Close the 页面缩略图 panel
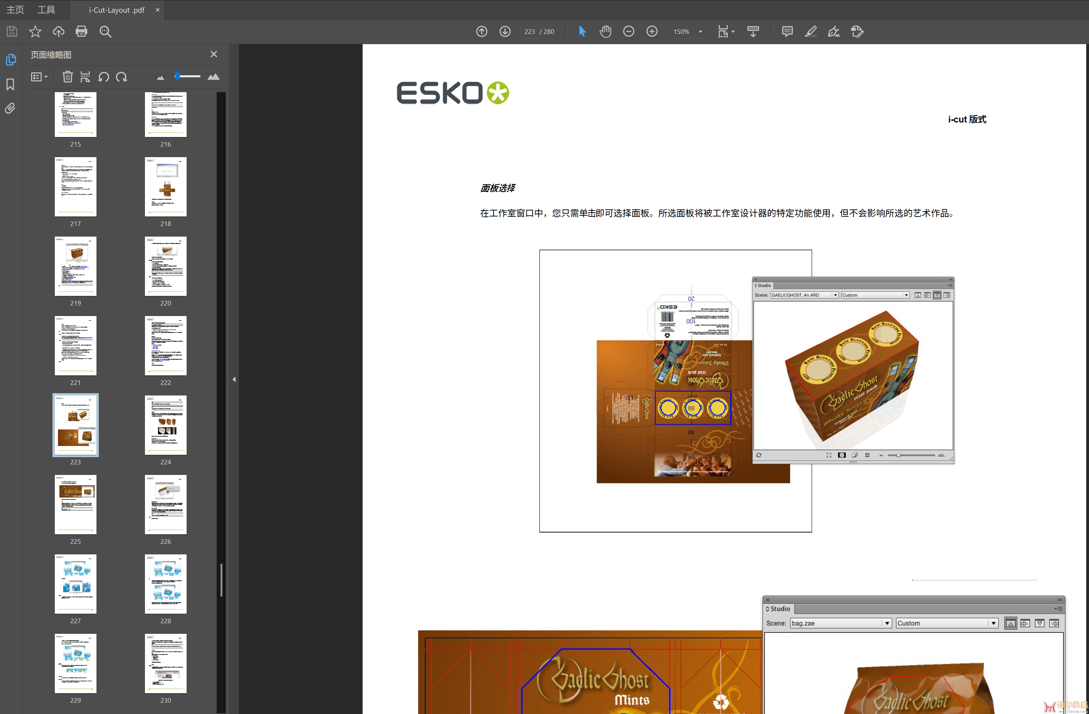 pos(214,54)
